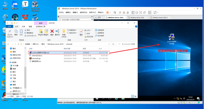Click the Explorer up-directory arrow
The image size is (204, 109).
tap(18, 44)
